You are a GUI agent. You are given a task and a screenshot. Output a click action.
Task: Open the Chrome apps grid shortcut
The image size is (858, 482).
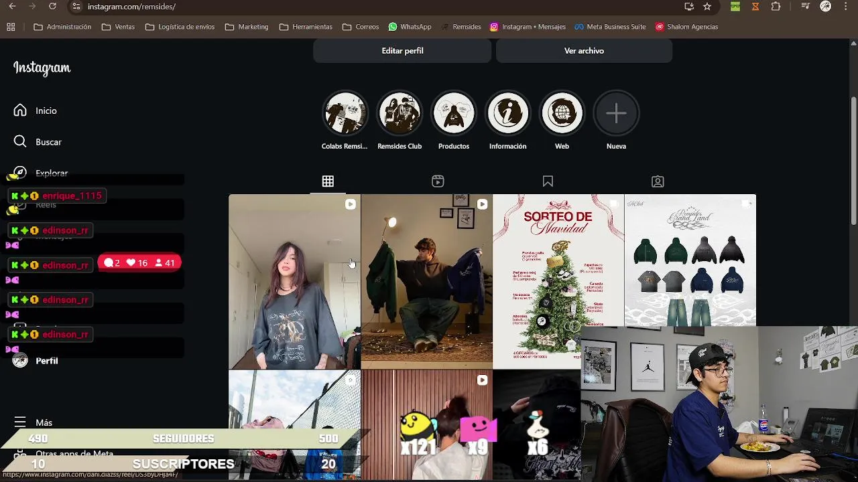coord(11,27)
